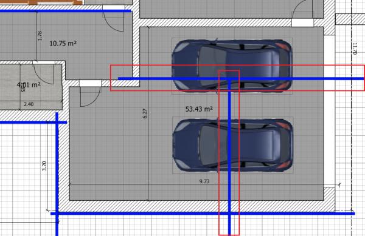
Task: Select the 2.40 dimension label
Action: coord(29,104)
